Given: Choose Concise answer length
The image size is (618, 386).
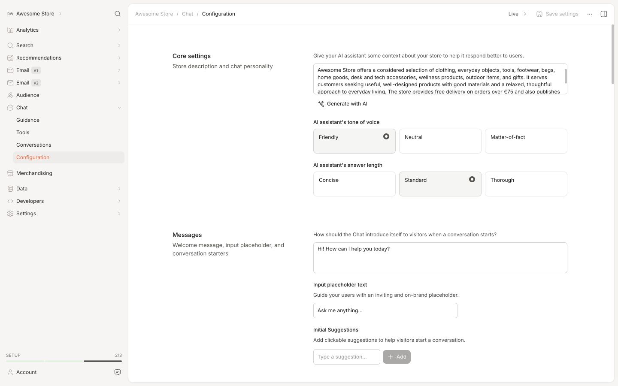Looking at the screenshot, I should [354, 184].
